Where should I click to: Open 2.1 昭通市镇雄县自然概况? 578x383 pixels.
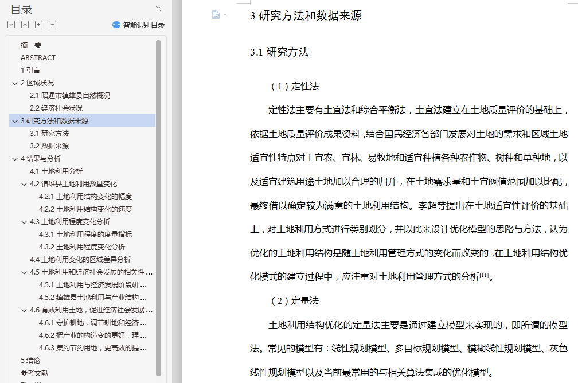click(70, 96)
